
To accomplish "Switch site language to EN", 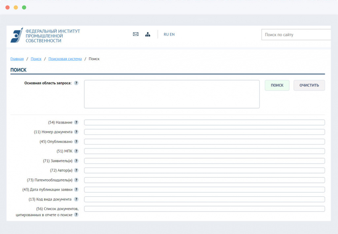I will pos(172,34).
